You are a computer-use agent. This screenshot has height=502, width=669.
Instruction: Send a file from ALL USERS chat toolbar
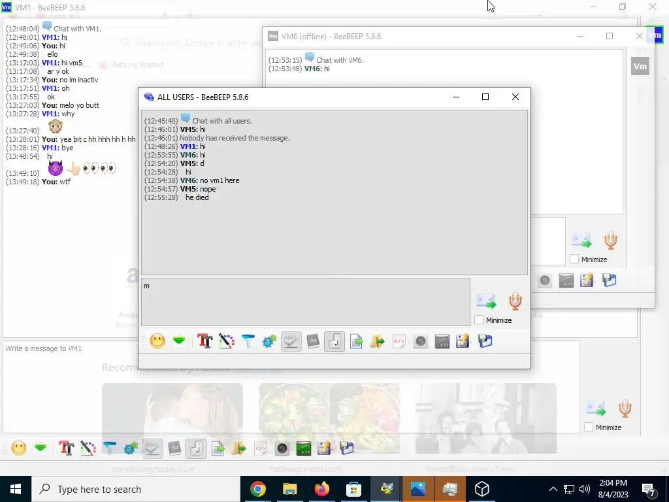356,341
